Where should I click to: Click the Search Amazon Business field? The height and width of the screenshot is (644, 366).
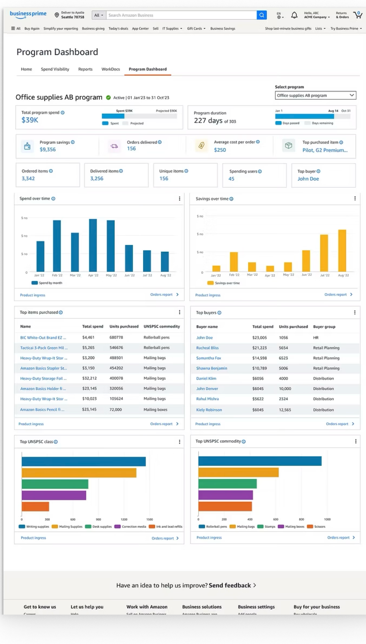point(181,15)
